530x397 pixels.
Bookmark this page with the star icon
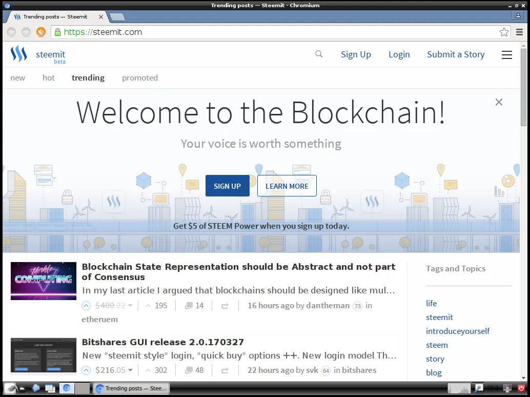click(504, 32)
